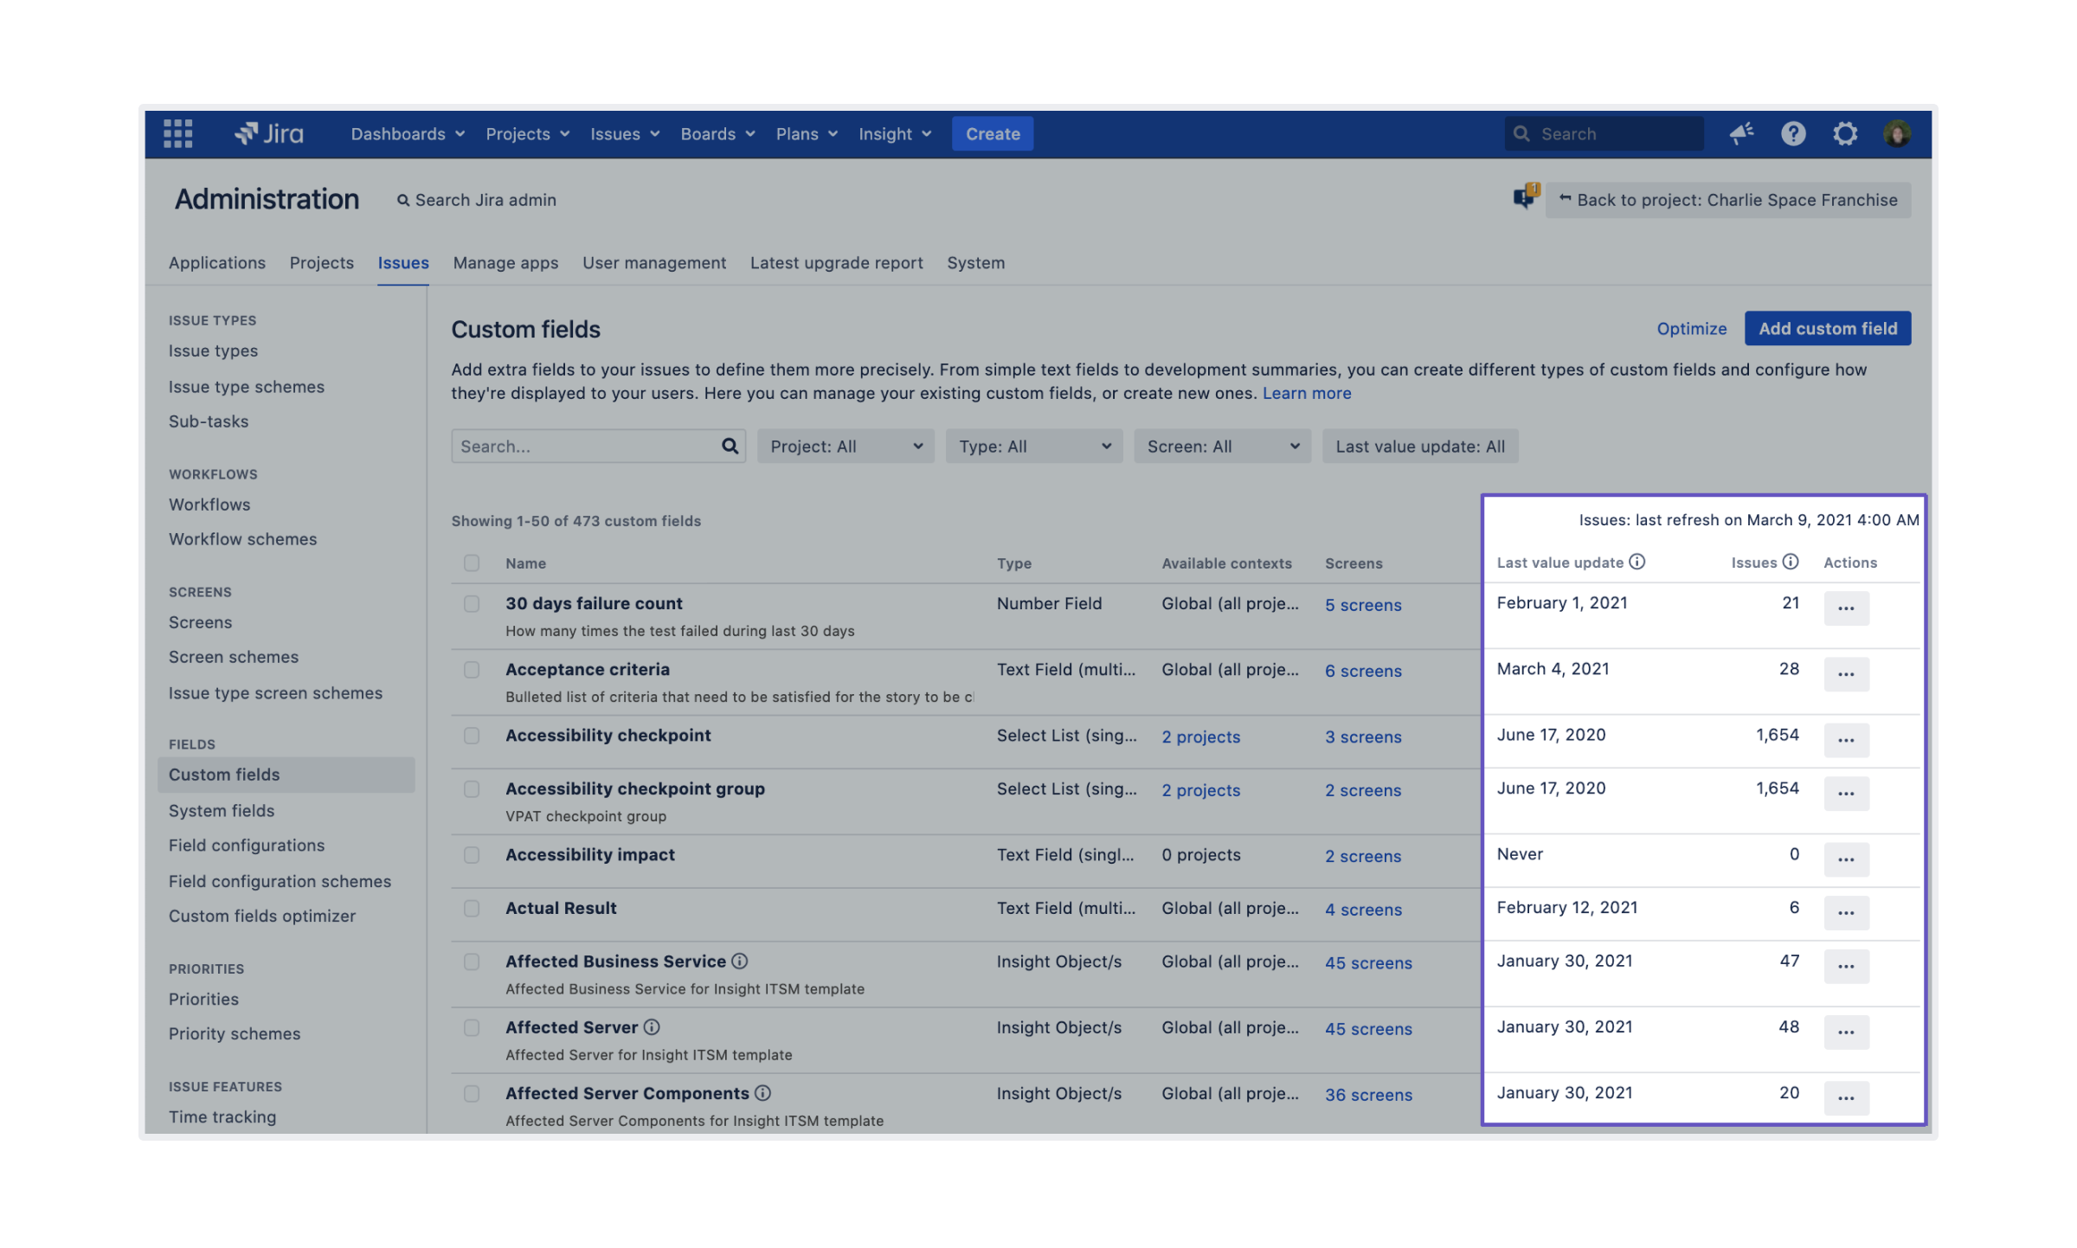Open the Screen: All filter dropdown
The width and height of the screenshot is (2077, 1248).
[x=1222, y=446]
